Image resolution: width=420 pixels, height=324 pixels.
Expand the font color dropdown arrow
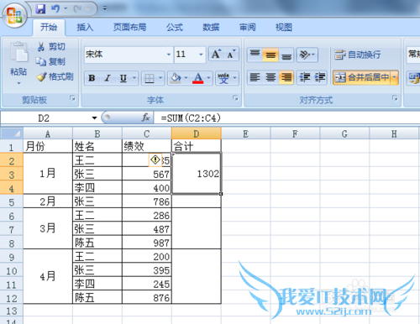[208, 78]
